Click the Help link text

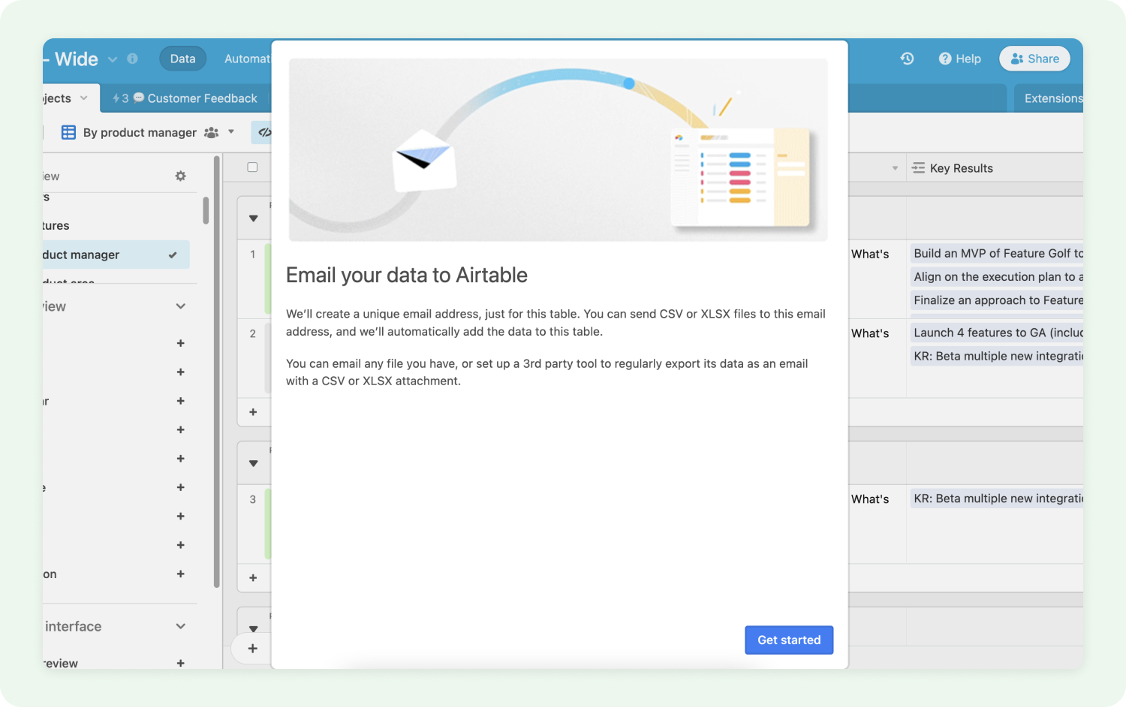pos(968,59)
